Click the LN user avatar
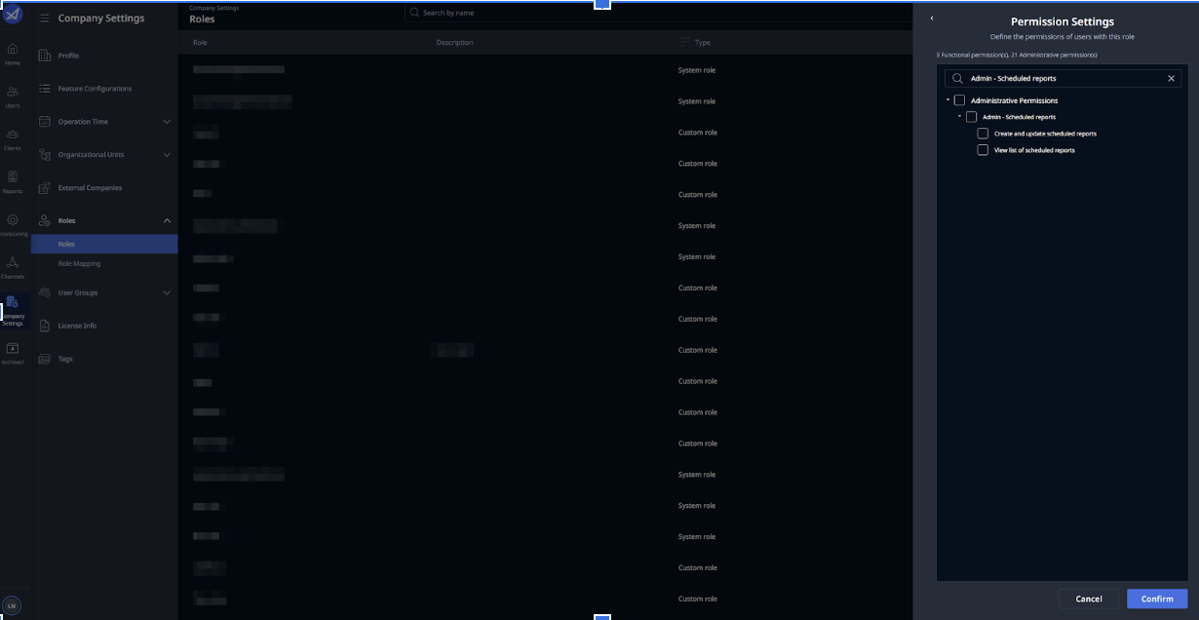The image size is (1199, 620). [x=12, y=605]
